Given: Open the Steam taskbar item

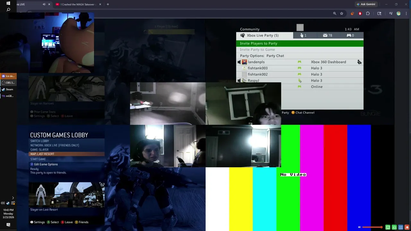Looking at the screenshot, I should click(x=8, y=90).
